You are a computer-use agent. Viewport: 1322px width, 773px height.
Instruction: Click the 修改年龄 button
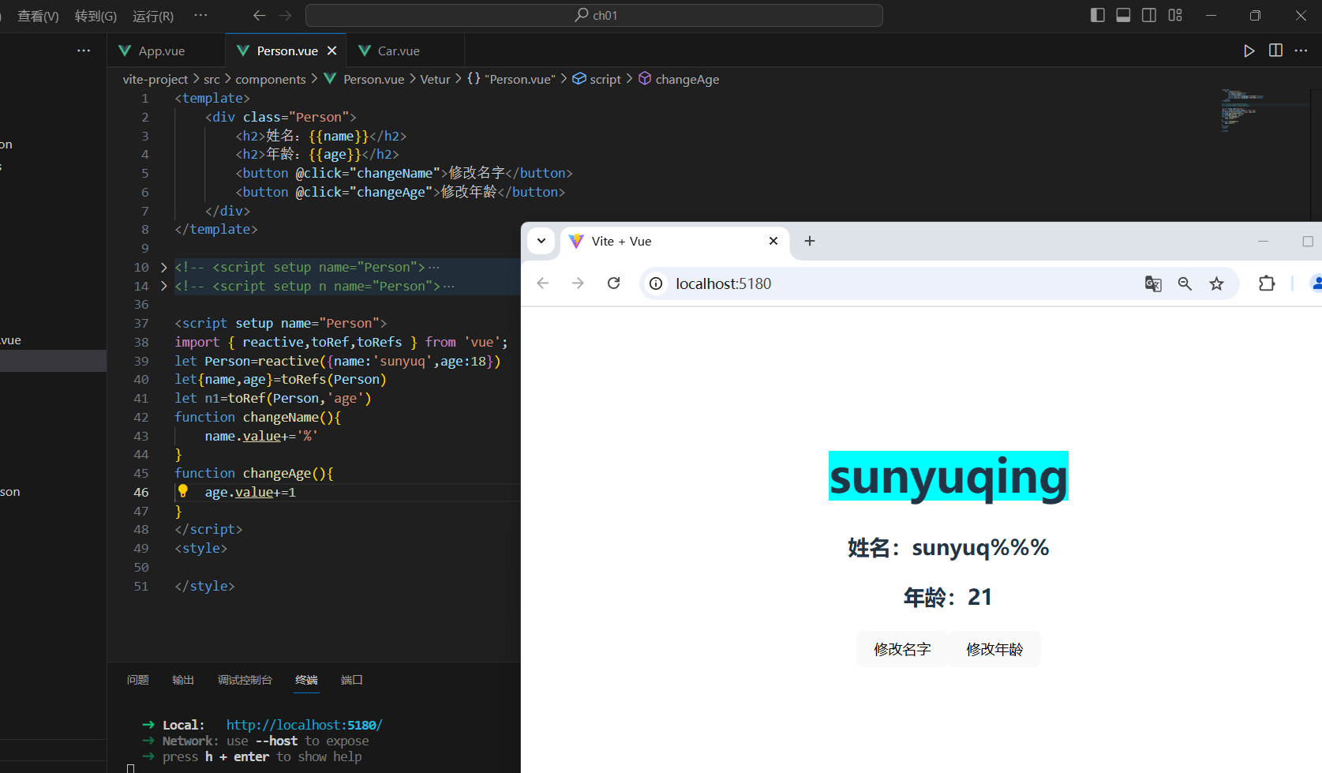994,649
